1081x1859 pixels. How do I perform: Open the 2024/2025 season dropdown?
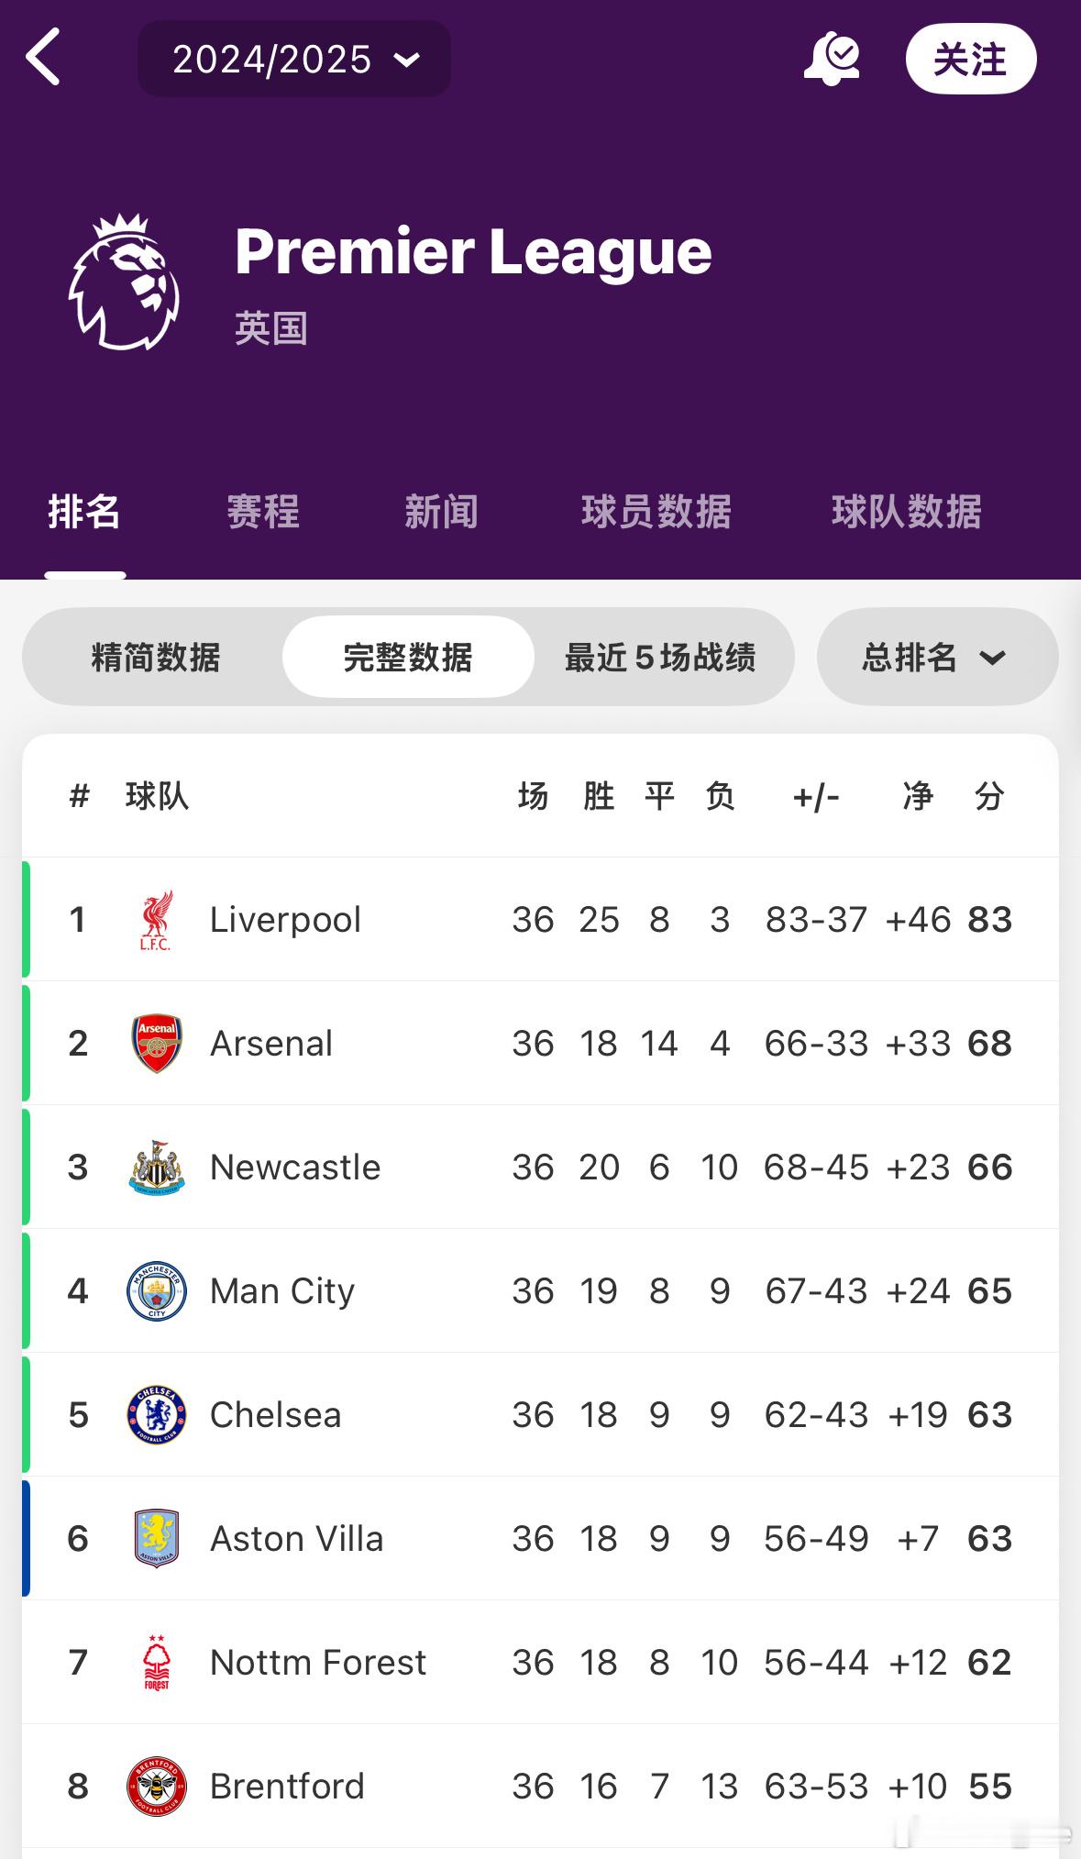coord(294,60)
